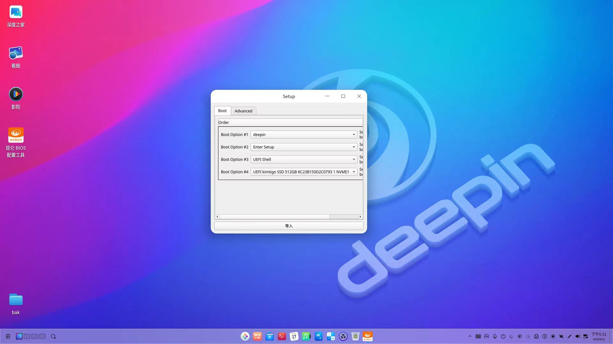Click the search magnifier in the taskbar
The height and width of the screenshot is (344, 613).
point(54,336)
